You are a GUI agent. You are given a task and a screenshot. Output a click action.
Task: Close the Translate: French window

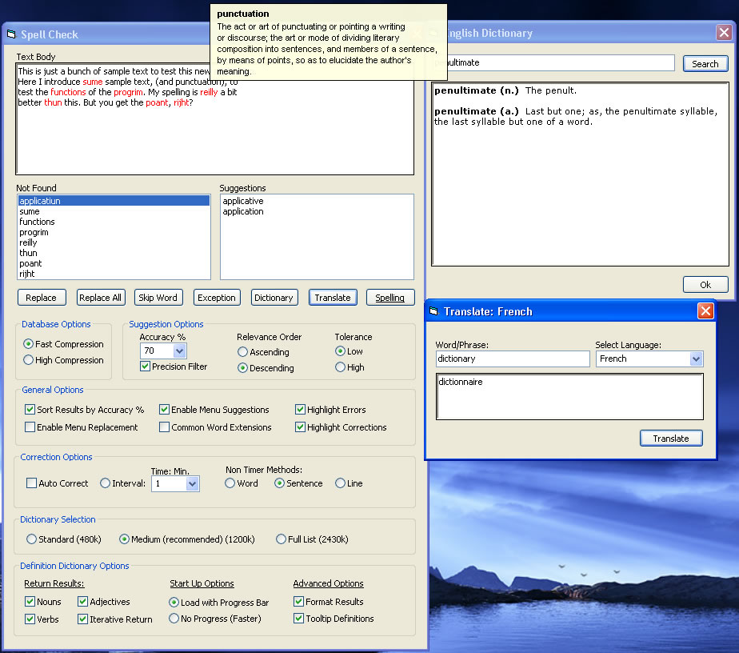coord(705,311)
